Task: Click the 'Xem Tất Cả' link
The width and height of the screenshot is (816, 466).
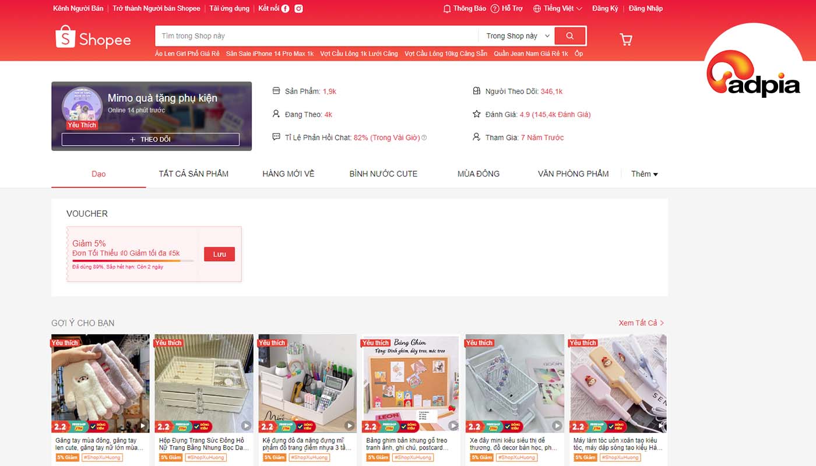Action: 642,323
